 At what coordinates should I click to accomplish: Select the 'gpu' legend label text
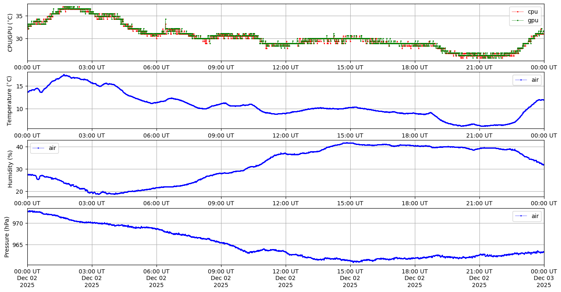pyautogui.click(x=532, y=20)
